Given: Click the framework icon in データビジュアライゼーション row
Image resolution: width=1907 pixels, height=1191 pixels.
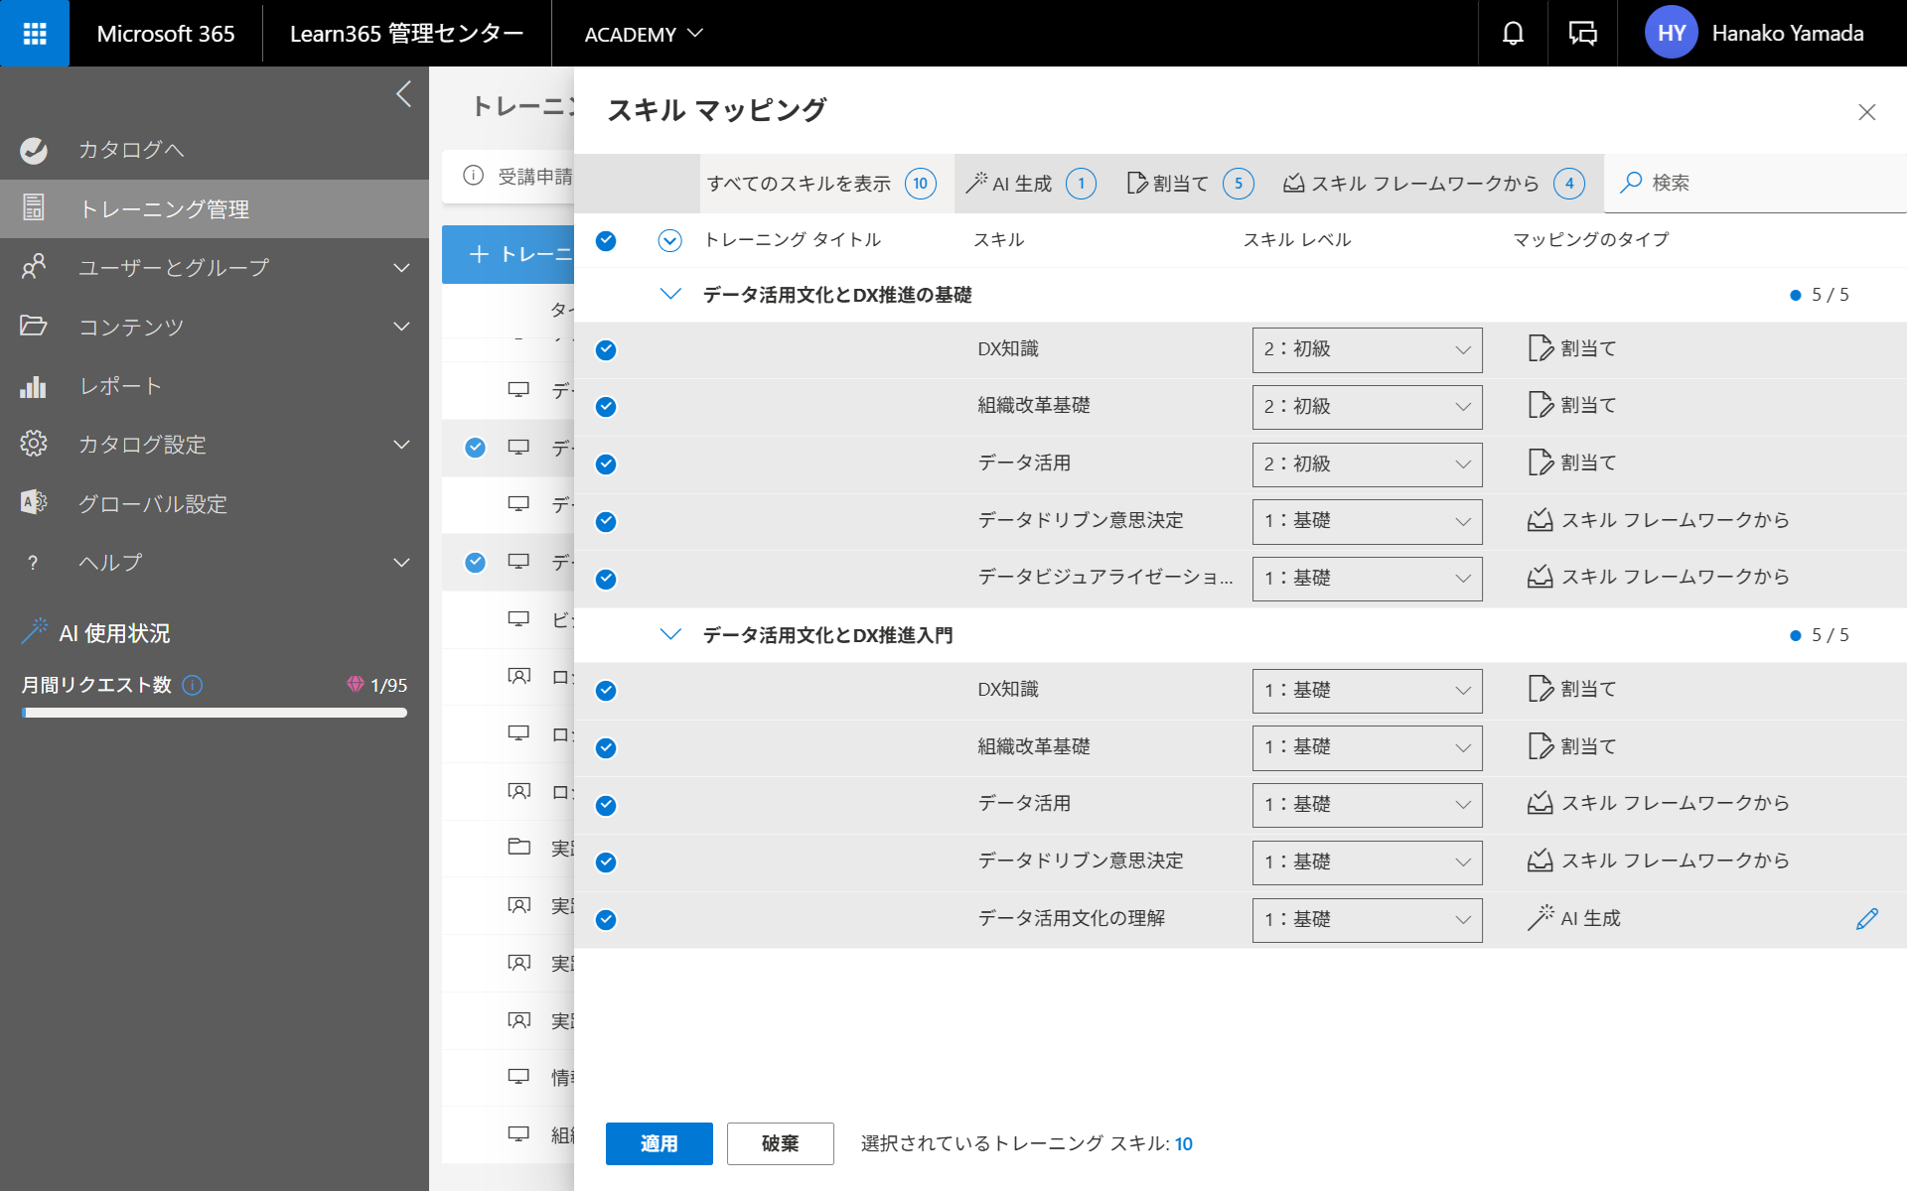Looking at the screenshot, I should click(1540, 578).
